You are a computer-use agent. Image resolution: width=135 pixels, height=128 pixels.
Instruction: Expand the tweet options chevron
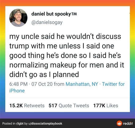click(x=129, y=13)
